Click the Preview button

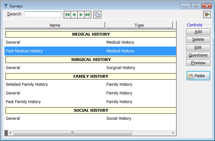coord(198,63)
